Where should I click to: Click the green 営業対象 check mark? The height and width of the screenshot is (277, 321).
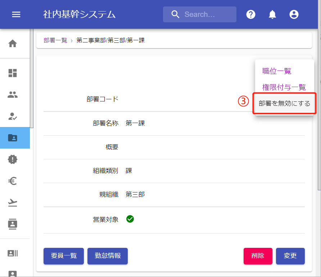130,219
